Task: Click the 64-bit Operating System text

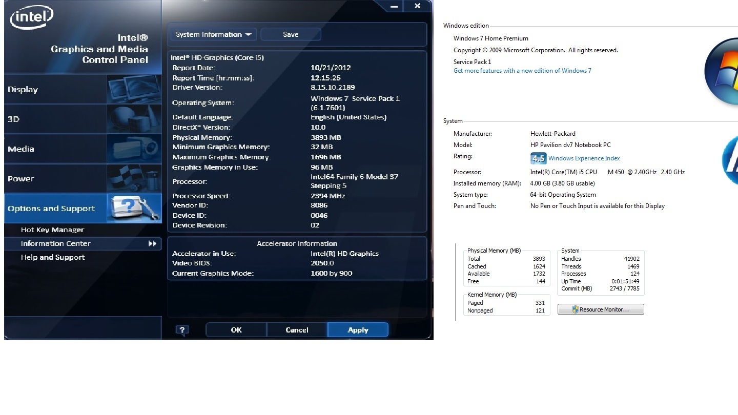Action: [x=563, y=195]
